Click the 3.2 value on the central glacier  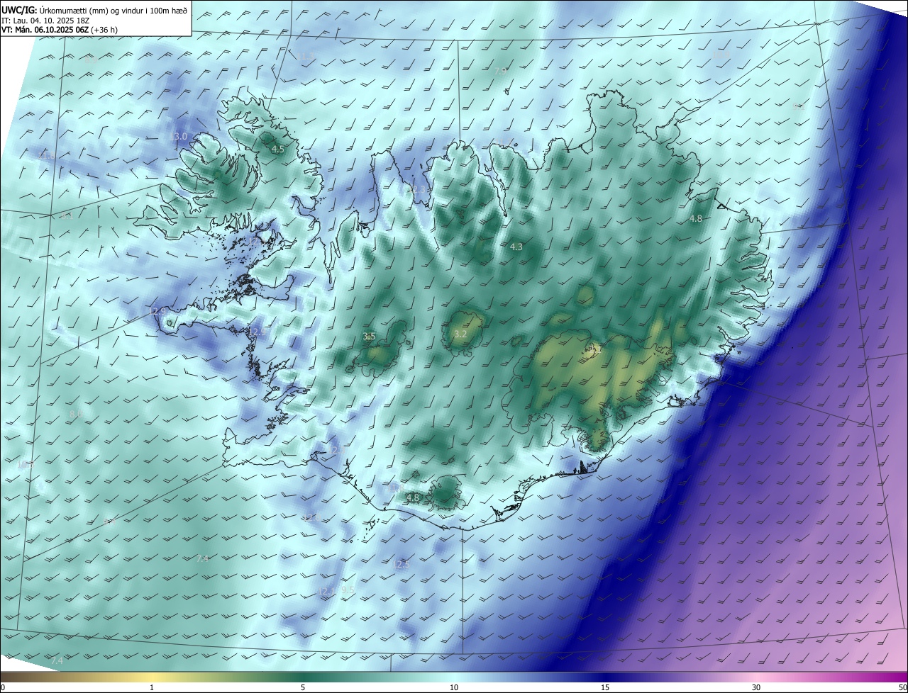pyautogui.click(x=460, y=334)
